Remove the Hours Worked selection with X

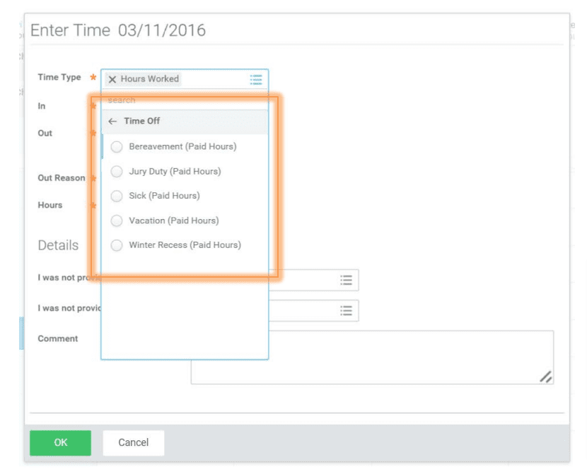click(112, 79)
